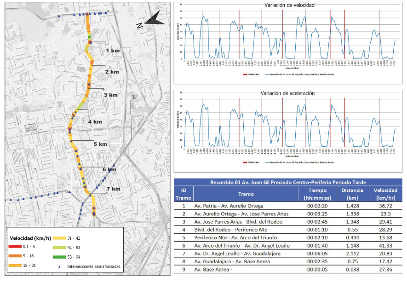Select the 'Av. Patria - Av. Aurelio Ortega' row
This screenshot has height=283, width=407.
point(227,206)
